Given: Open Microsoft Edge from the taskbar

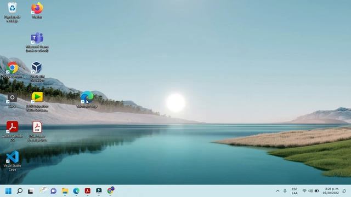Looking at the screenshot, I should pos(76,191).
